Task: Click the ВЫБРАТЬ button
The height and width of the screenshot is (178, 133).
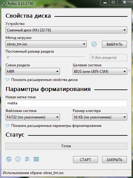Action: click(x=114, y=44)
